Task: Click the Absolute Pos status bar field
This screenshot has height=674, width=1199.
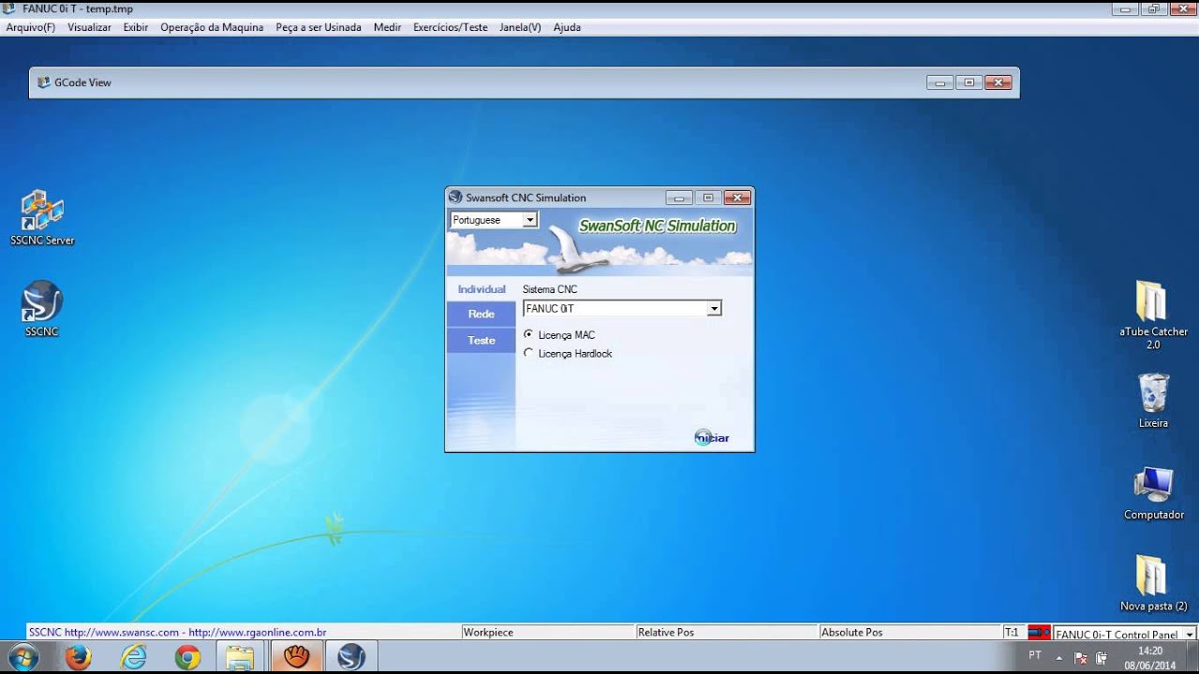Action: click(910, 633)
